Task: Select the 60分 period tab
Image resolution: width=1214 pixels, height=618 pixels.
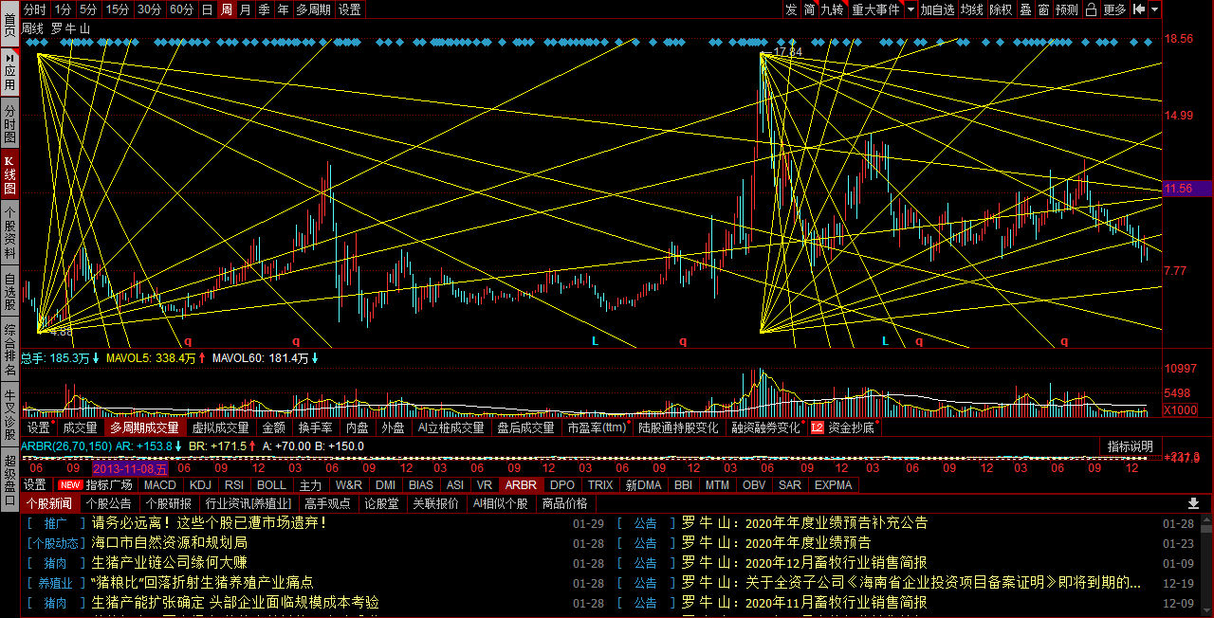Action: (x=182, y=9)
